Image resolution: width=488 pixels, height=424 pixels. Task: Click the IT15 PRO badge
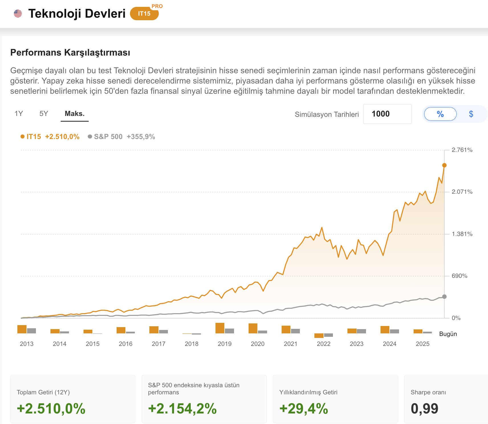pyautogui.click(x=144, y=13)
